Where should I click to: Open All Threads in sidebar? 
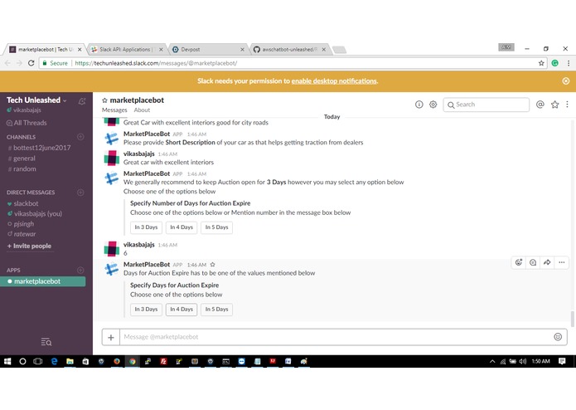27,123
